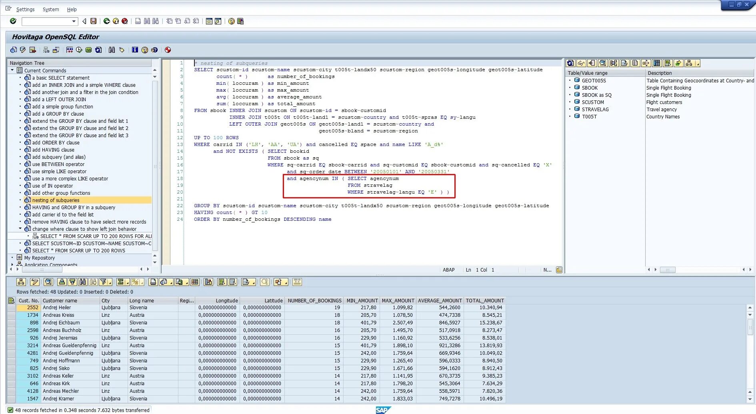Click the 'Customer name' column header

coord(70,300)
